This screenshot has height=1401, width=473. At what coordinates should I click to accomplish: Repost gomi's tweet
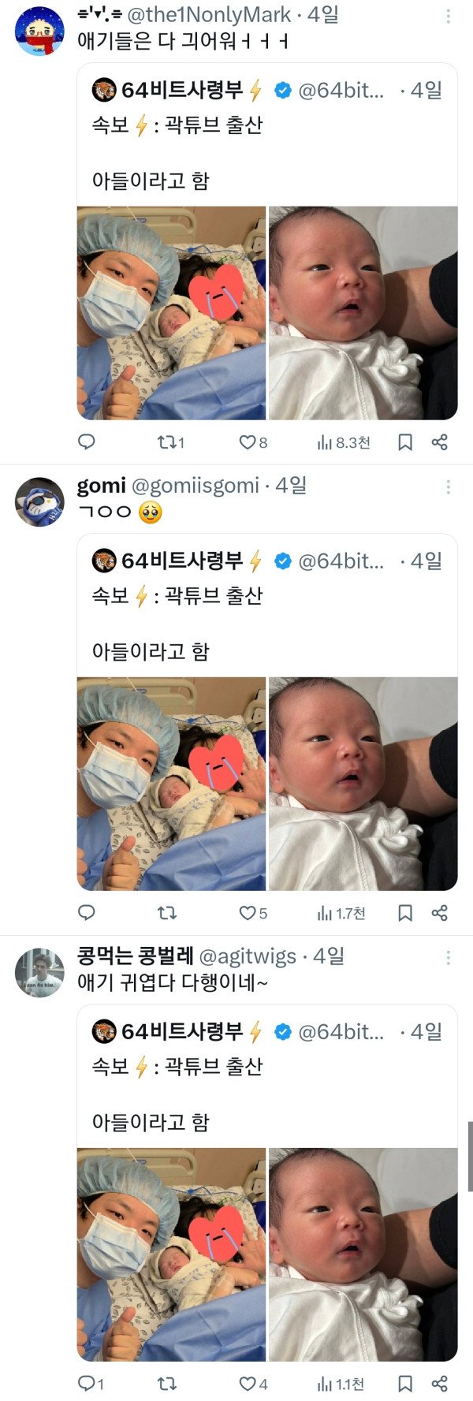point(166,913)
